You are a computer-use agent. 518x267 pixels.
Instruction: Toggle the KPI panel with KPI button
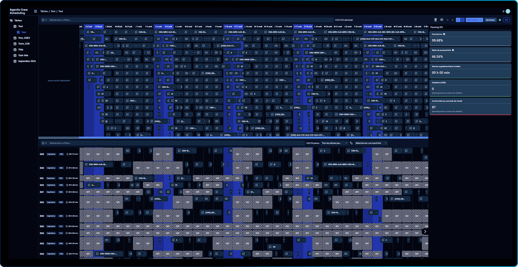pos(506,20)
